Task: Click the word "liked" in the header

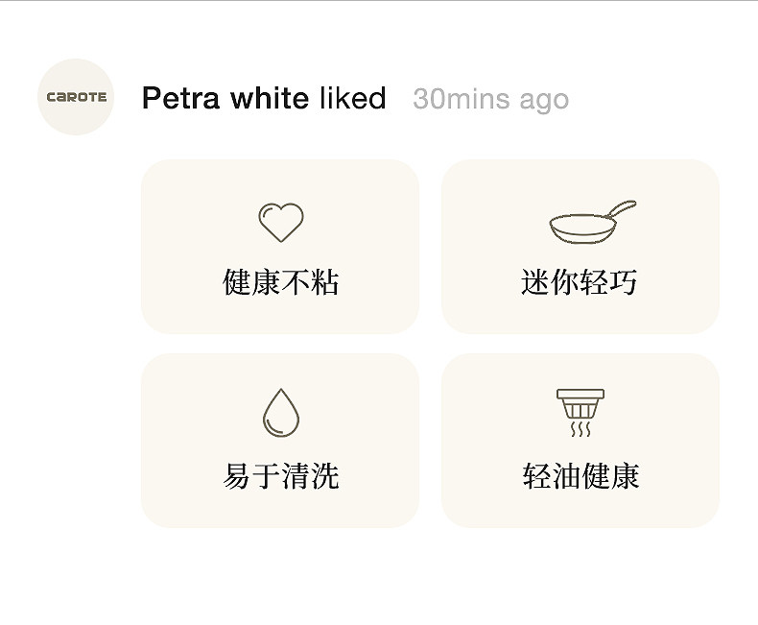Action: tap(352, 98)
